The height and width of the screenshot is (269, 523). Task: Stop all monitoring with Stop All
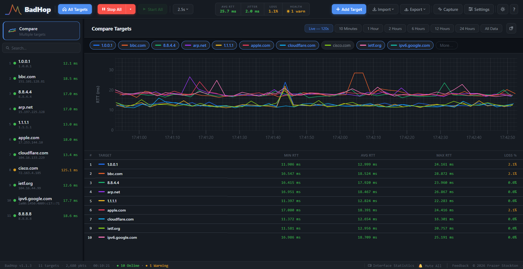pos(112,9)
